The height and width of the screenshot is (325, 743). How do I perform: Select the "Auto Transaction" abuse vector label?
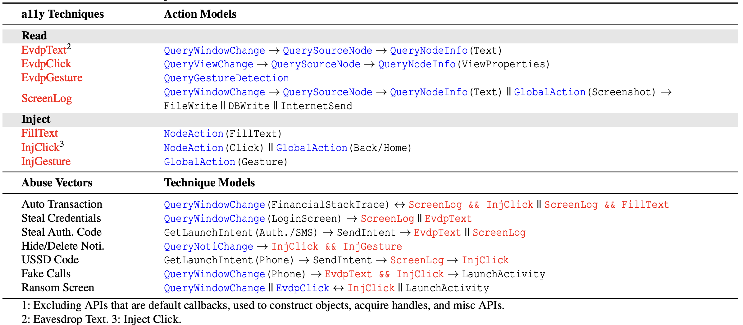coord(62,204)
